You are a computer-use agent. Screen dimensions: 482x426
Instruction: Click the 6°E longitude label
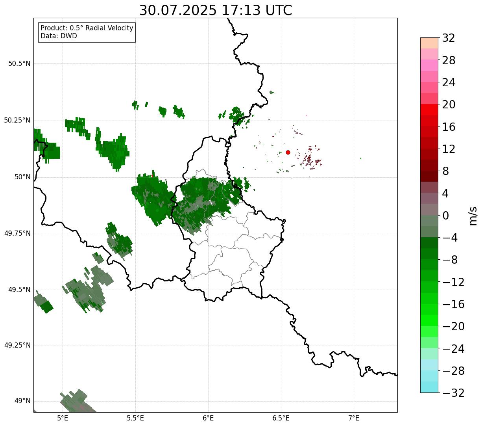click(x=208, y=418)
